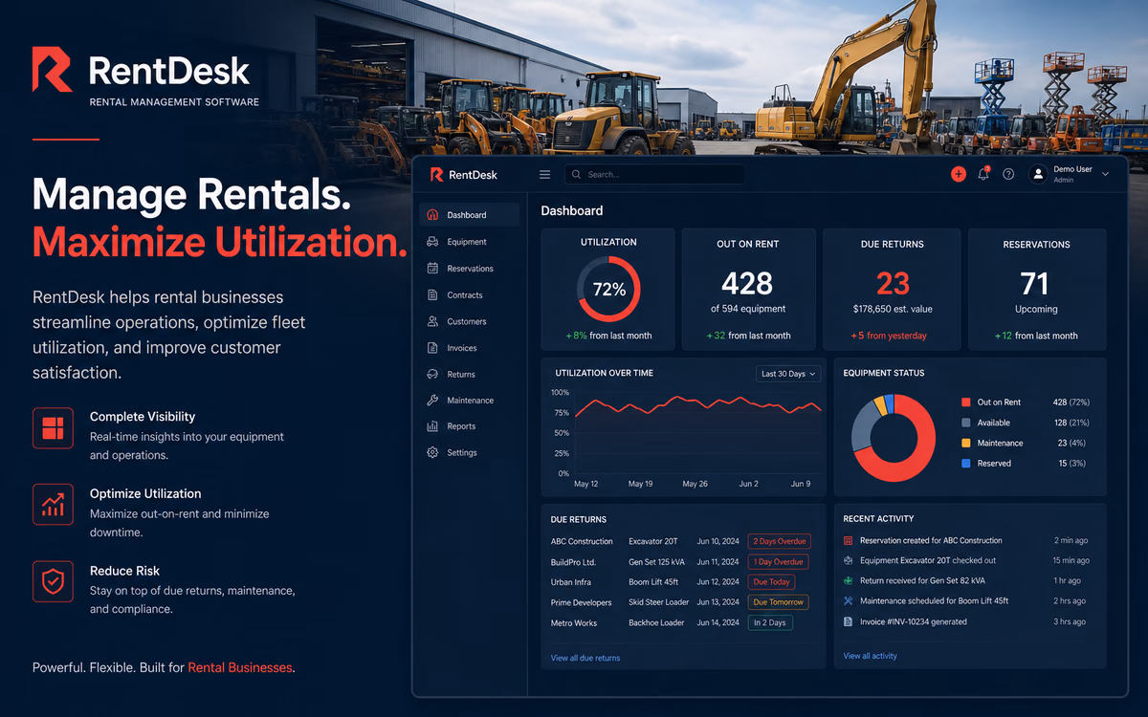Screen dimensions: 1148x717
Task: Click the Contracts document icon in sidebar
Action: point(432,295)
